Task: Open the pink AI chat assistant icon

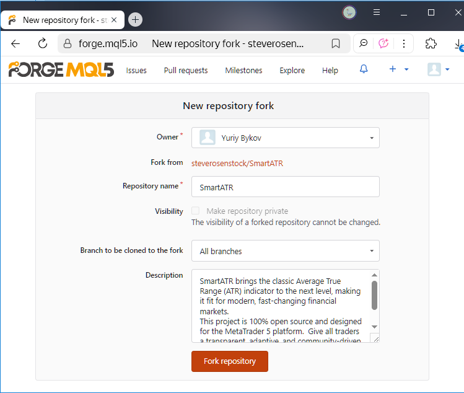Action: coord(383,43)
